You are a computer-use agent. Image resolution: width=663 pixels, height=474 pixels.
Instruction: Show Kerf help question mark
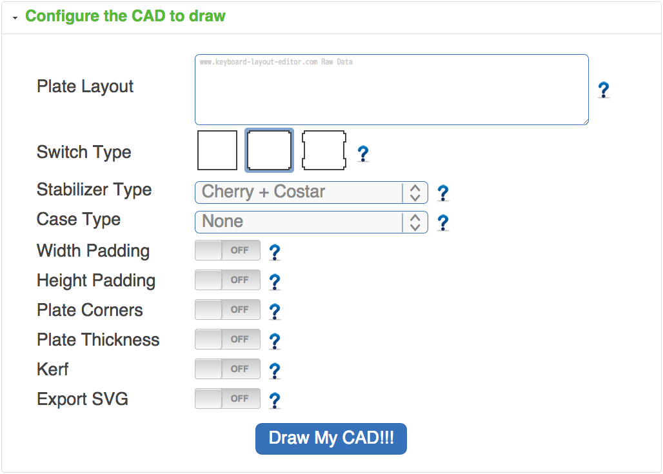click(x=275, y=371)
